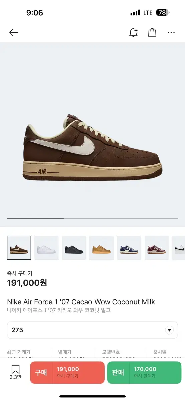The height and width of the screenshot is (401, 185).
Task: Expand the 275 size dropdown arrow
Action: [x=170, y=330]
